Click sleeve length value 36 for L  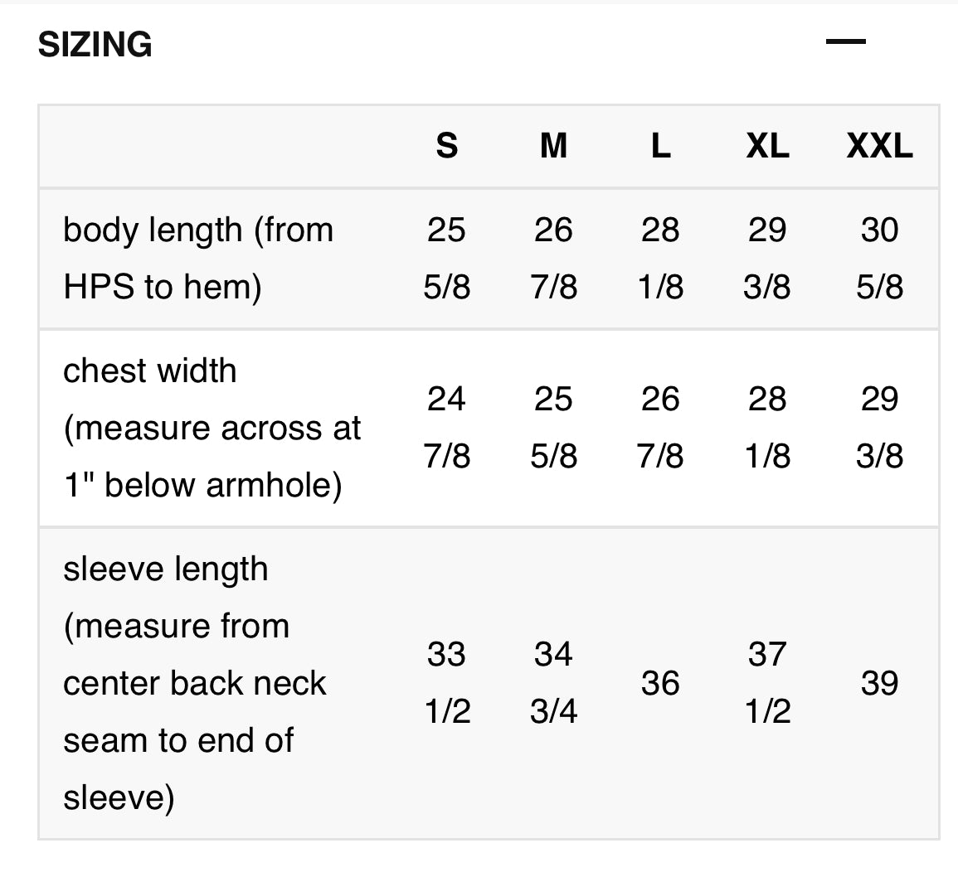[x=660, y=683]
